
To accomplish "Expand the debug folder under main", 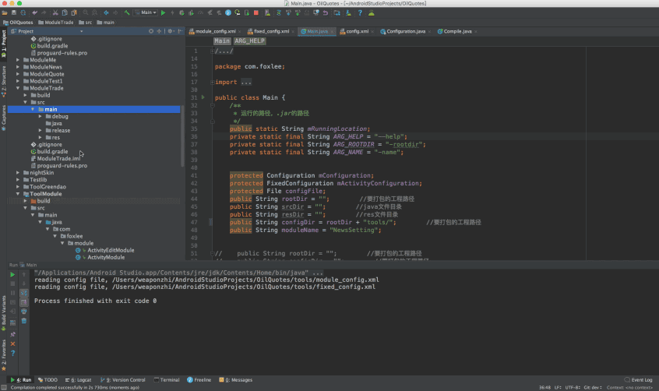I will pyautogui.click(x=40, y=116).
